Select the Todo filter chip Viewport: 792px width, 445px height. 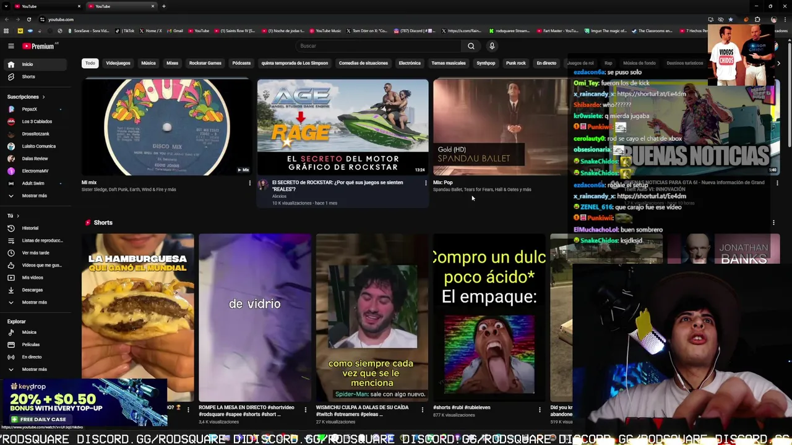(x=90, y=63)
